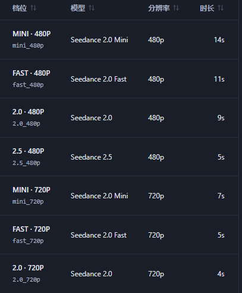Image resolution: width=242 pixels, height=293 pixels.
Task: Select the 2.5 · 480P tier
Action: pos(119,157)
